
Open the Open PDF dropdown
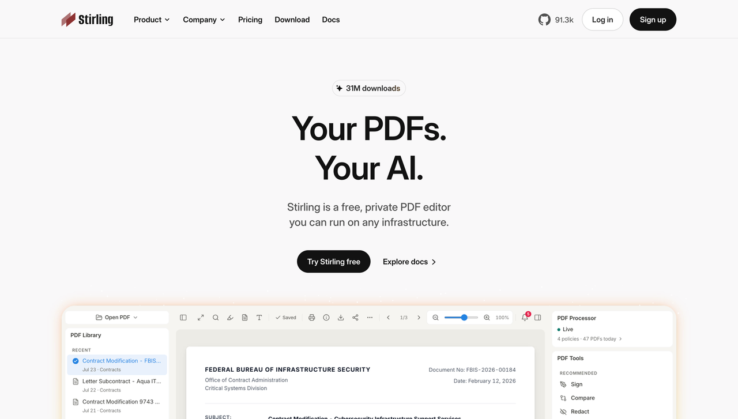[117, 318]
